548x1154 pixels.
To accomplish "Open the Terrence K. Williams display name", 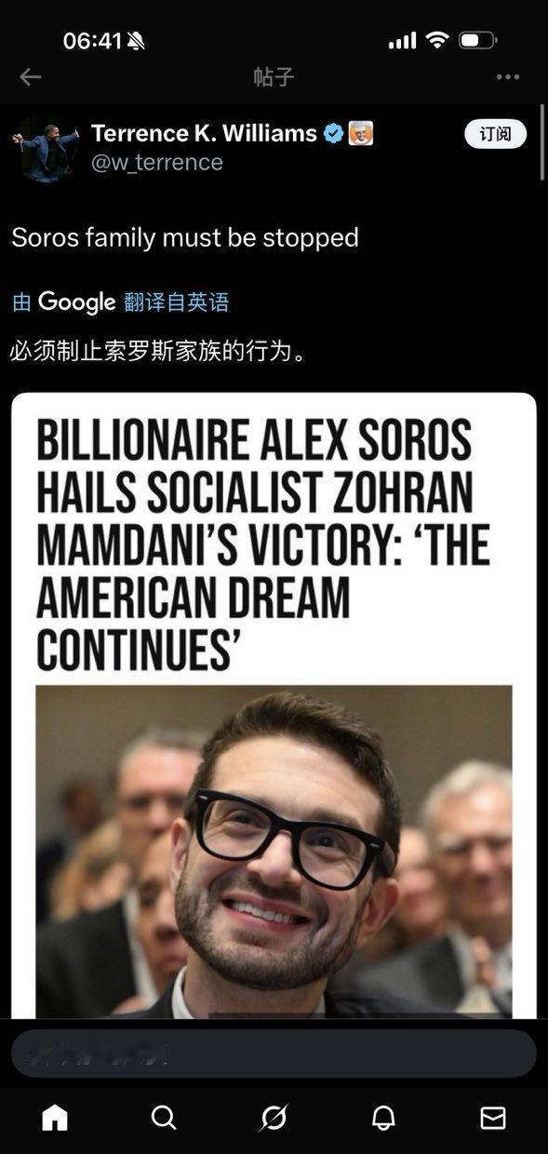I will 204,134.
